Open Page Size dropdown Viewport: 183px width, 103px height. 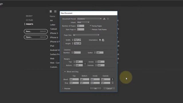86,35
